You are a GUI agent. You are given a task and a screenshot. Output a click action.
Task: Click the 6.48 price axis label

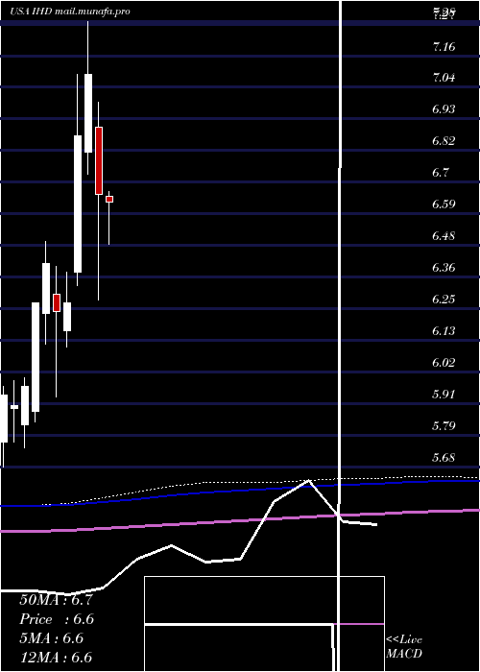tap(444, 236)
